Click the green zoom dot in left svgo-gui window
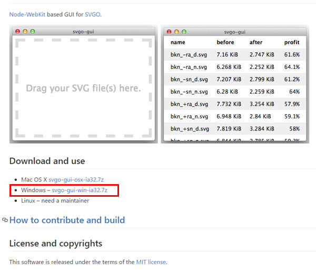The image size is (316, 273). (33, 32)
